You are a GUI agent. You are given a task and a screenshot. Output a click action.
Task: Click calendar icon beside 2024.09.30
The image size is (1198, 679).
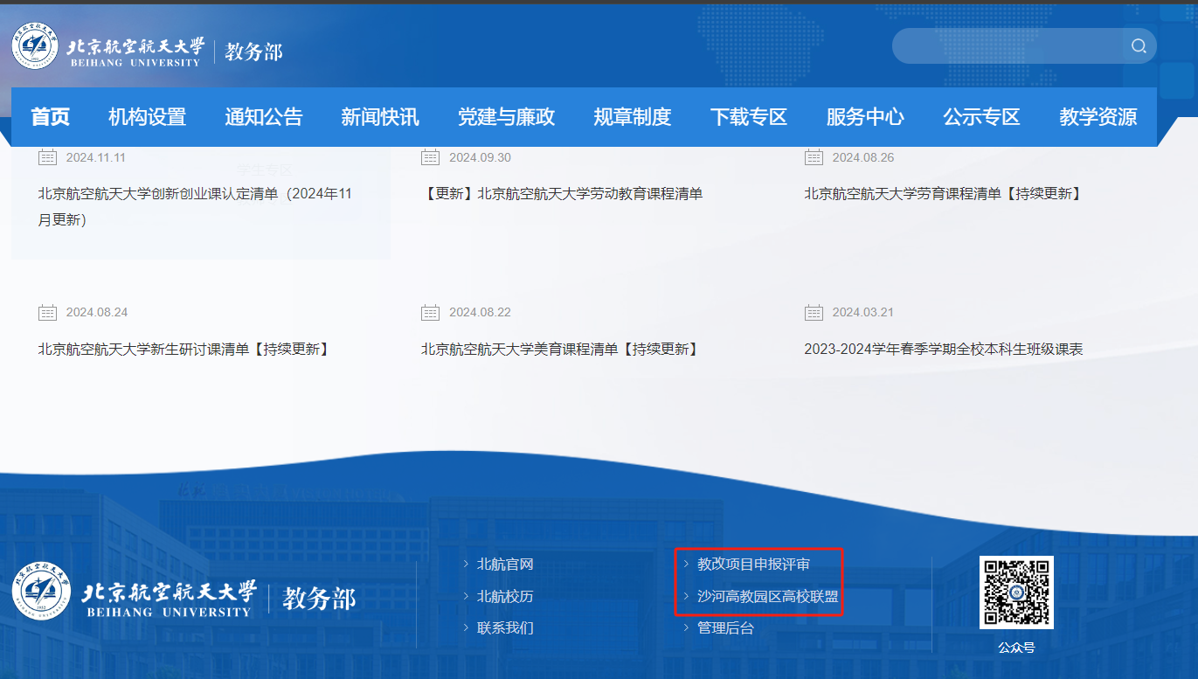coord(430,157)
